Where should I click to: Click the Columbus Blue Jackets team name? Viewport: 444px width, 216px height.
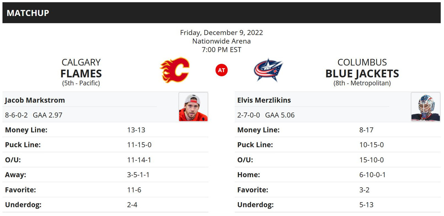click(362, 68)
